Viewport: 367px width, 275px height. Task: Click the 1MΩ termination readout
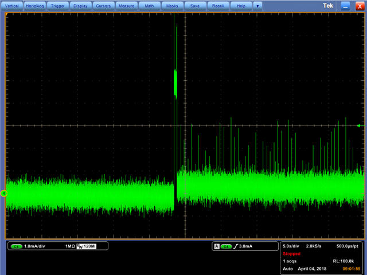[x=70, y=246]
